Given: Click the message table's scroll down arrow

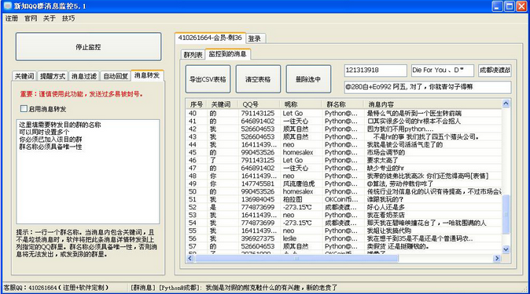Looking at the screenshot, I should coord(506,249).
